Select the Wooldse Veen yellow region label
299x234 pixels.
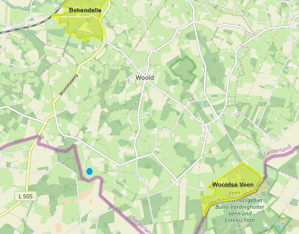tap(233, 184)
